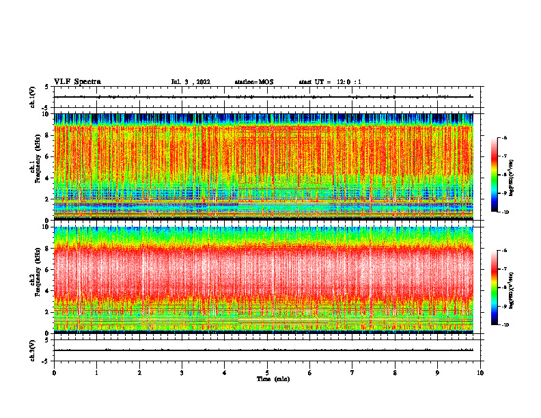The height and width of the screenshot is (418, 541).
Task: Click the "-7" label on ch.1 colorbar
Action: click(504, 156)
